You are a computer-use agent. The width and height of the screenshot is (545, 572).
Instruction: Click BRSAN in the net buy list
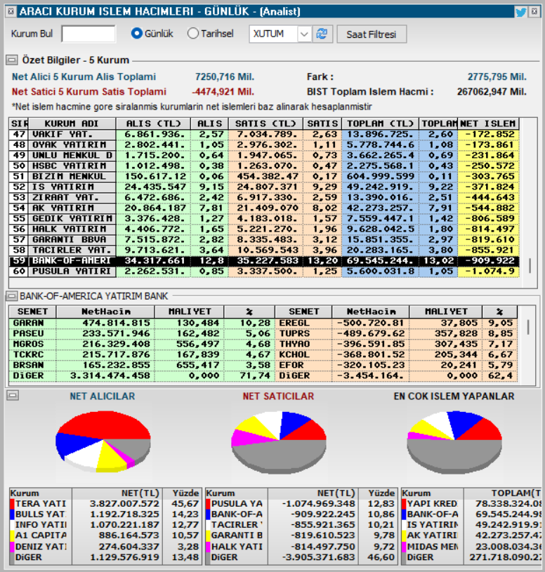pyautogui.click(x=29, y=366)
